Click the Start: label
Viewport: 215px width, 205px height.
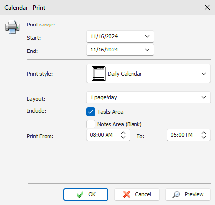34,38
